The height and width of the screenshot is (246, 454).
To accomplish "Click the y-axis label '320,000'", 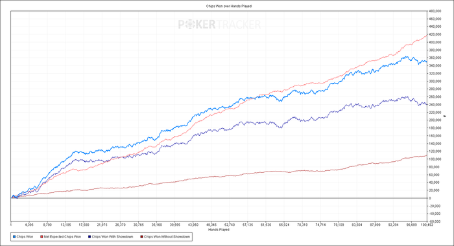I will tap(435, 73).
